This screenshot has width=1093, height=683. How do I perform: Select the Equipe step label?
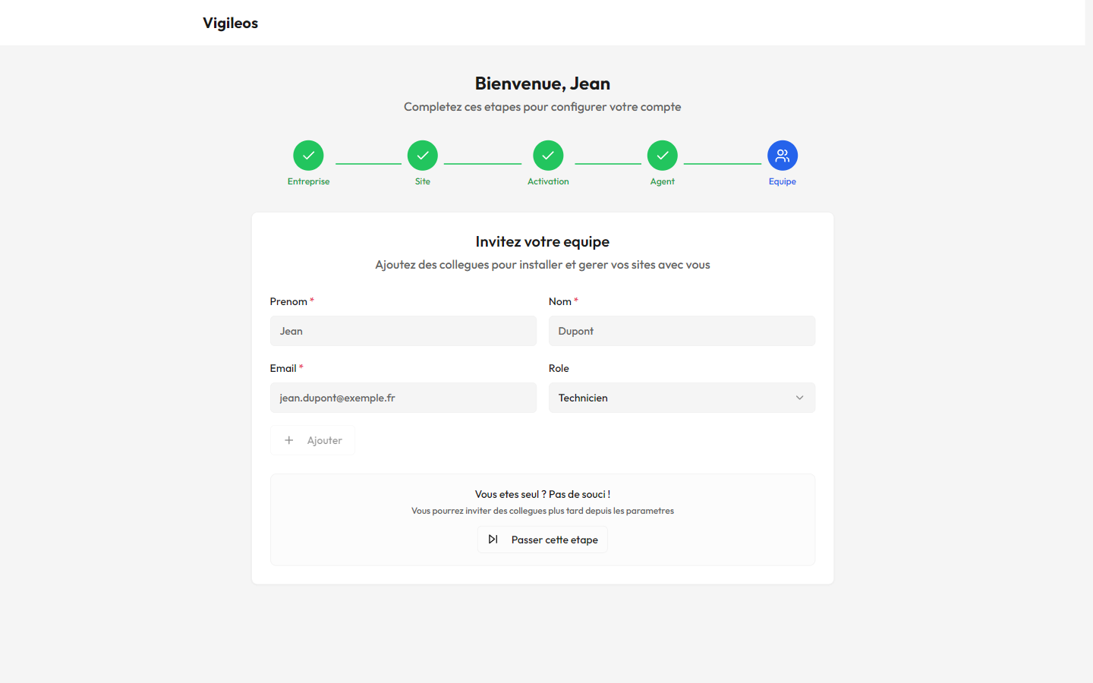pos(783,181)
